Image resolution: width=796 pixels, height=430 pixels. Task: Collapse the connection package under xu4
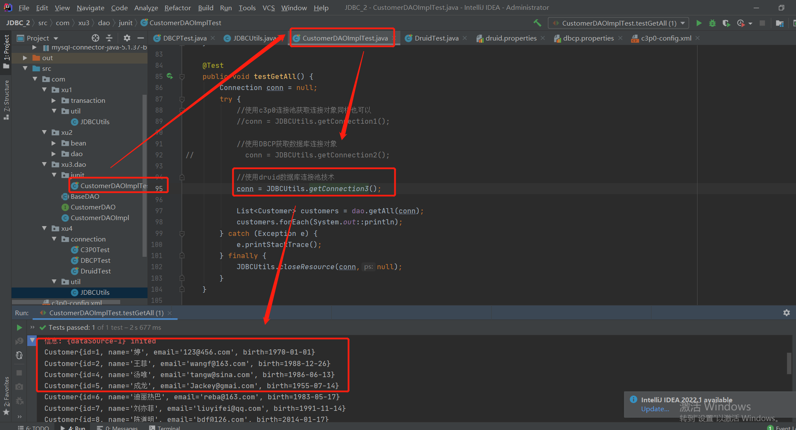[x=54, y=239]
